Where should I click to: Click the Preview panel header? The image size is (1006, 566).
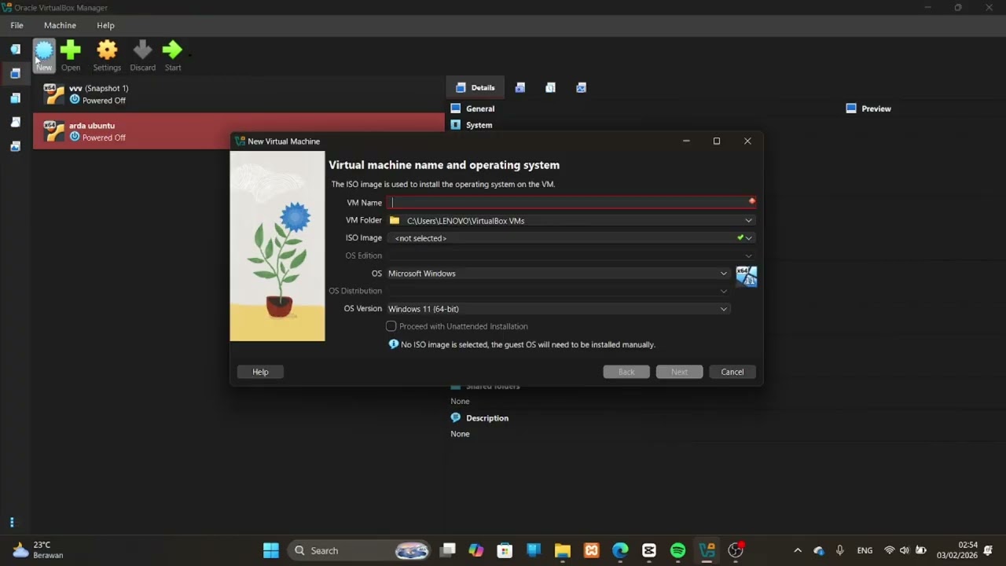point(868,108)
